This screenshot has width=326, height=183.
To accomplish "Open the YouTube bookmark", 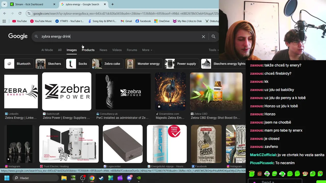I will tap(19, 21).
